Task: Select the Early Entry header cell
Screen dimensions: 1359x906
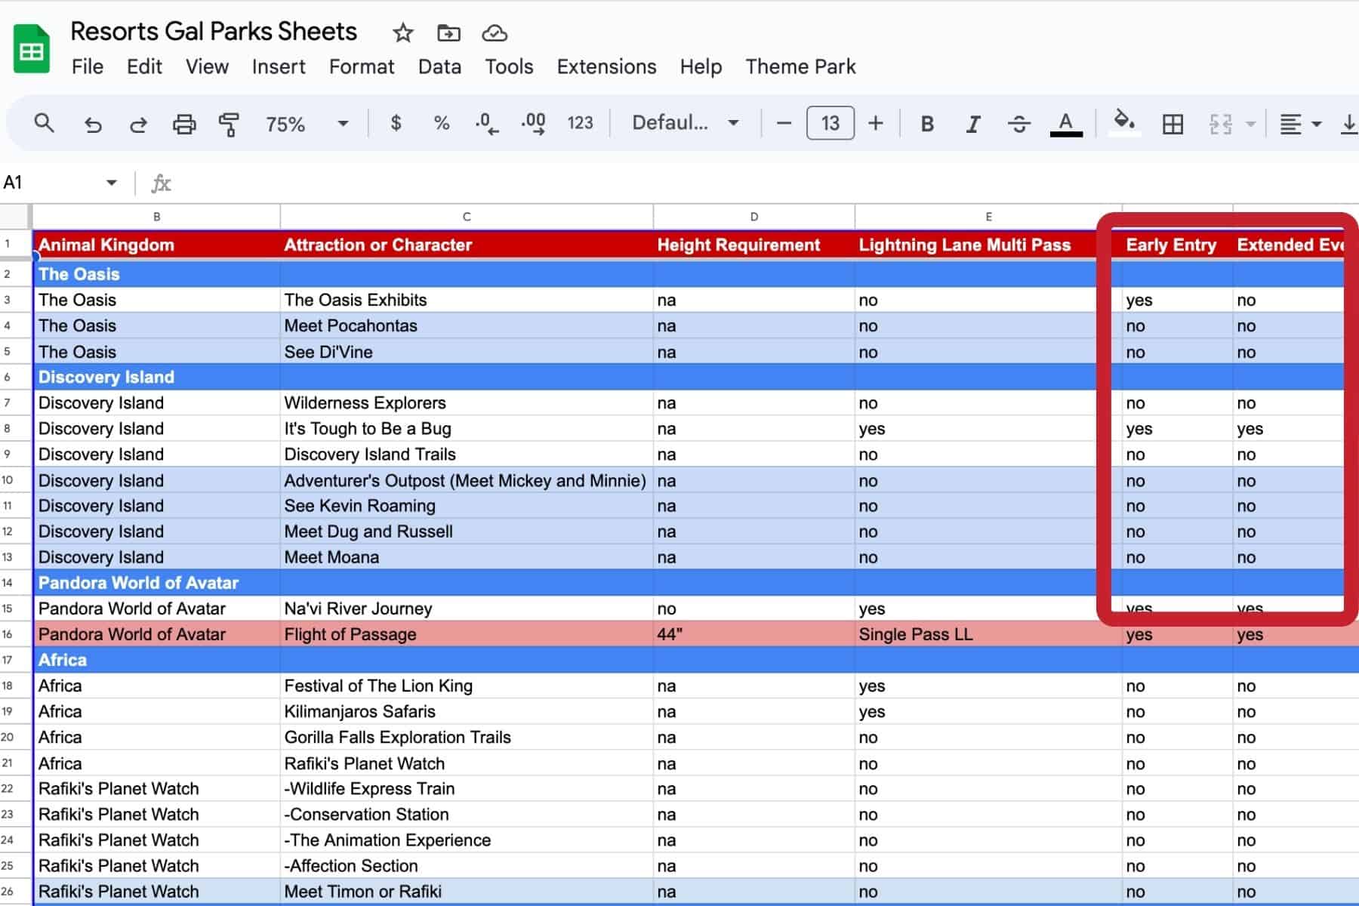Action: click(x=1177, y=245)
